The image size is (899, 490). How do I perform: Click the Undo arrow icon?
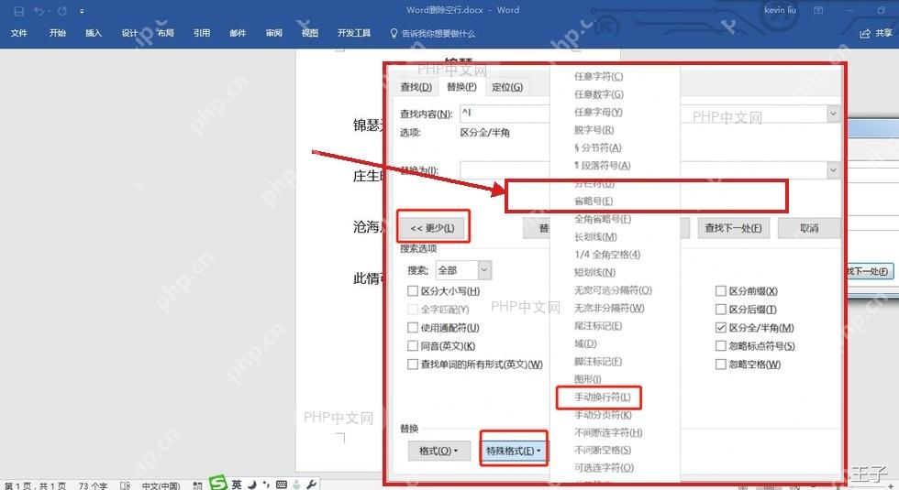(39, 11)
